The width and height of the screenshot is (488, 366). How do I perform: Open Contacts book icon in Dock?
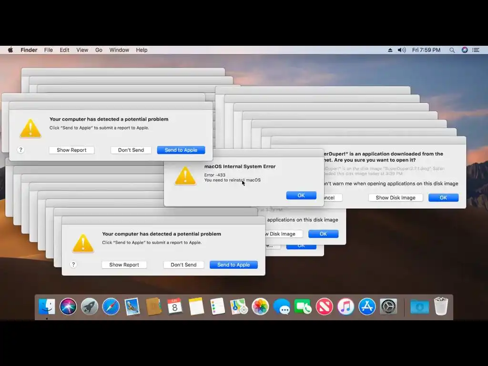click(x=153, y=306)
